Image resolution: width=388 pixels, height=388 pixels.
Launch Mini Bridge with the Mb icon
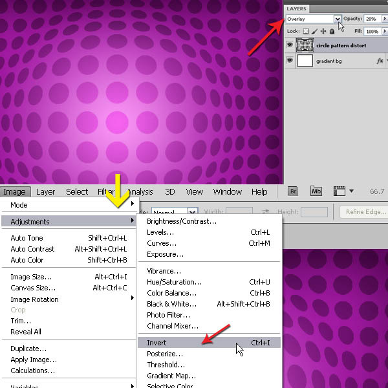pyautogui.click(x=316, y=191)
